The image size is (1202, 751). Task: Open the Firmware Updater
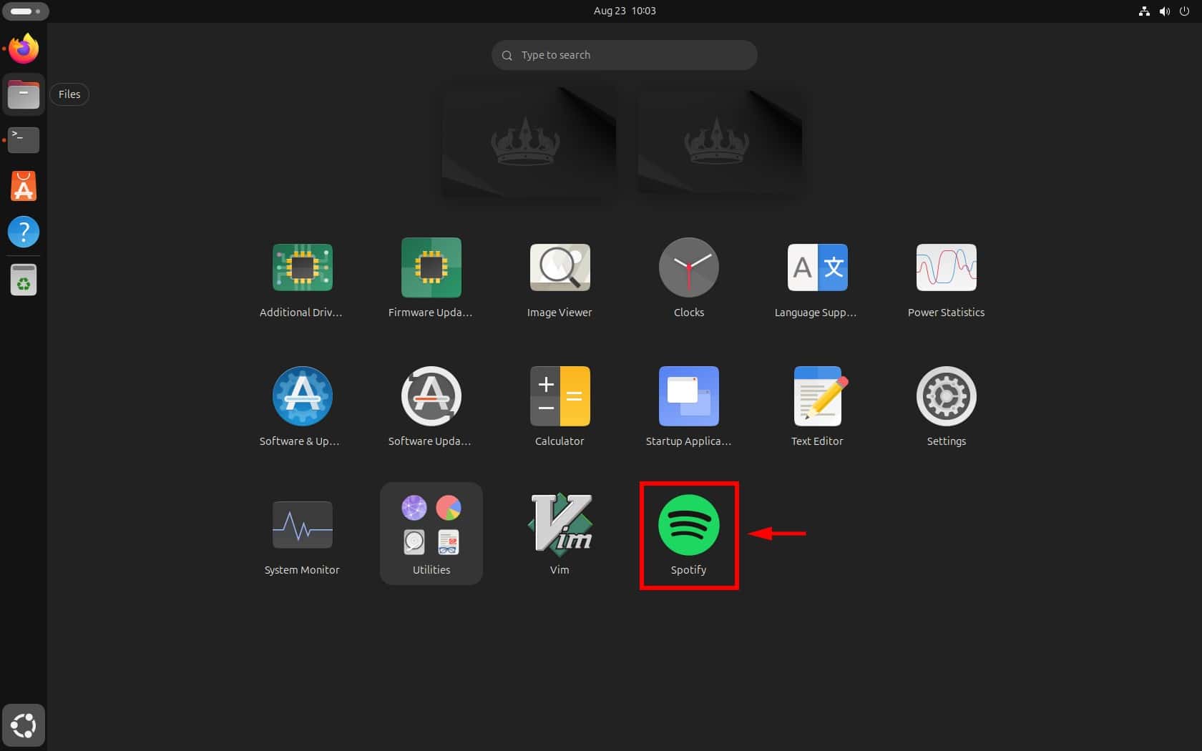tap(430, 267)
